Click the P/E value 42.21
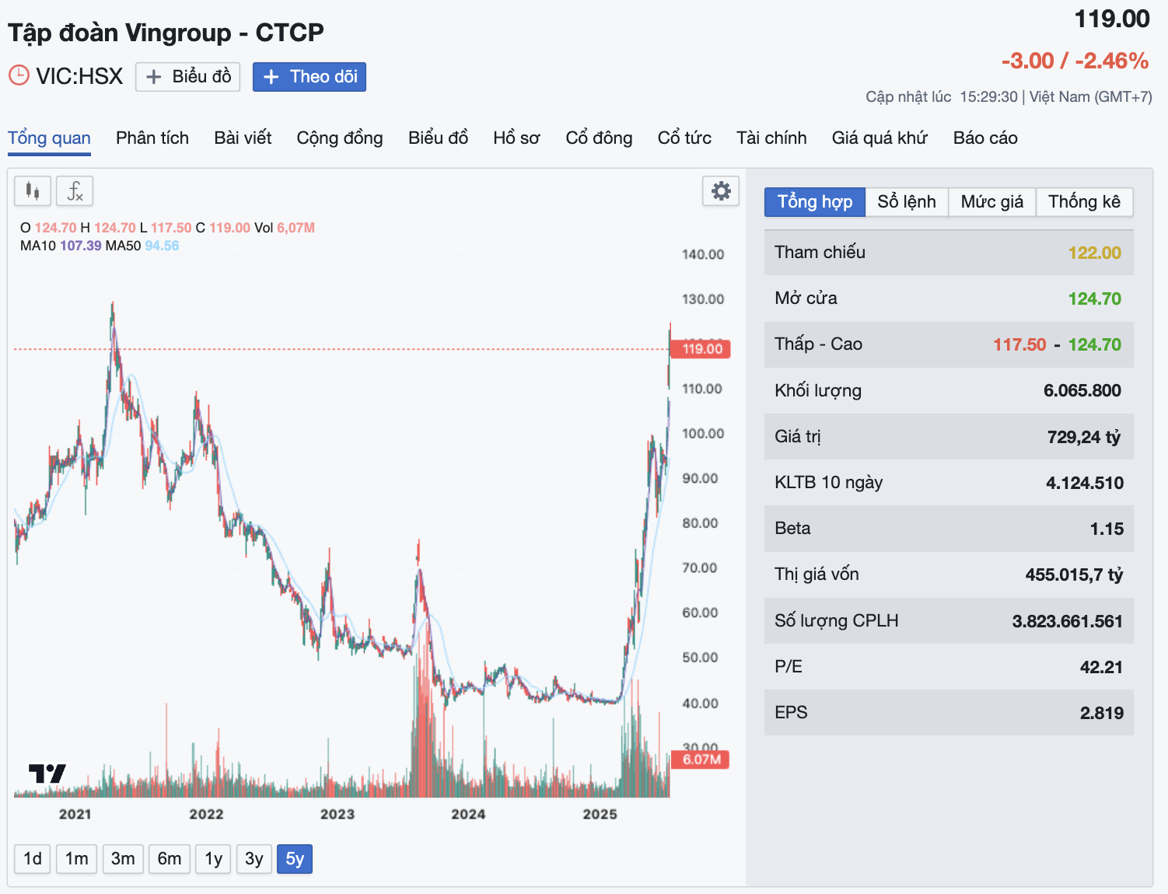Viewport: 1168px width, 894px height. pos(1101,667)
